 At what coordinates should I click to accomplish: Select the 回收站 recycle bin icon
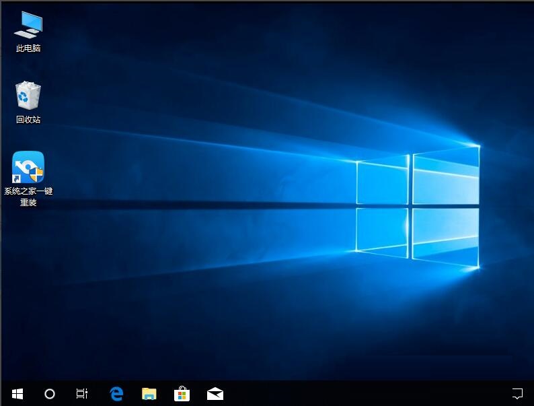tap(28, 96)
